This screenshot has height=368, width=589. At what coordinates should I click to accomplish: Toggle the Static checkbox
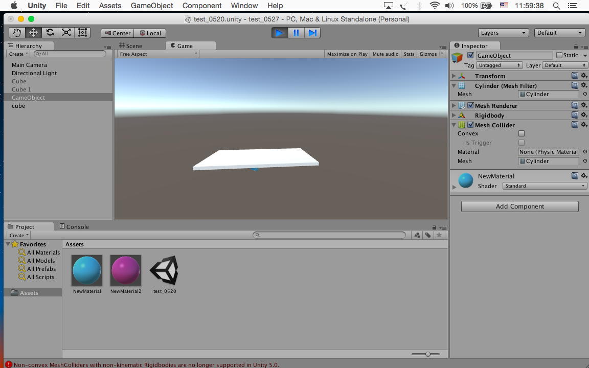click(559, 55)
